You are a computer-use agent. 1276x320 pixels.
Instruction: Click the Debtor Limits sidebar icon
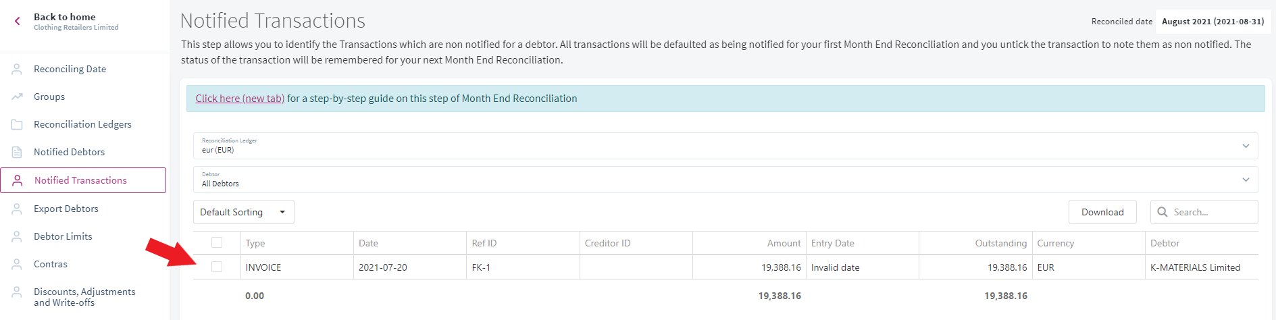click(17, 236)
